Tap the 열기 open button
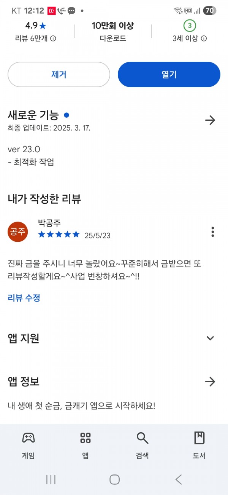This screenshot has height=495, width=228. (169, 75)
